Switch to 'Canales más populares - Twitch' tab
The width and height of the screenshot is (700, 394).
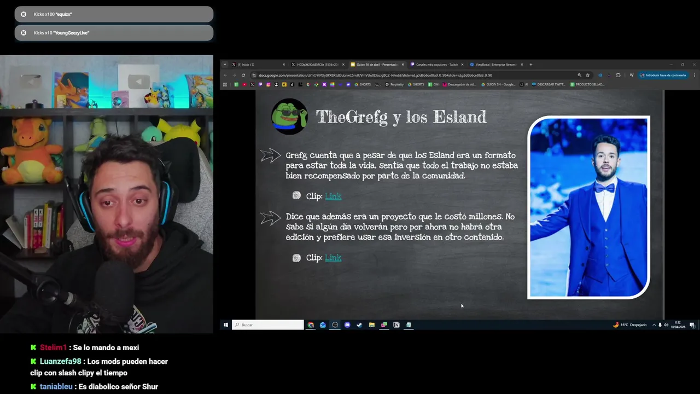point(436,65)
